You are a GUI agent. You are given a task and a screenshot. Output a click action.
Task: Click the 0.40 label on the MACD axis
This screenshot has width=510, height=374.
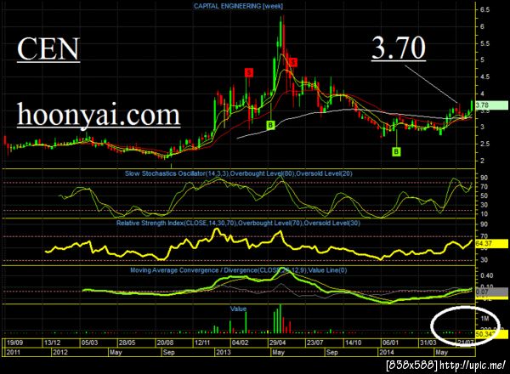point(486,275)
